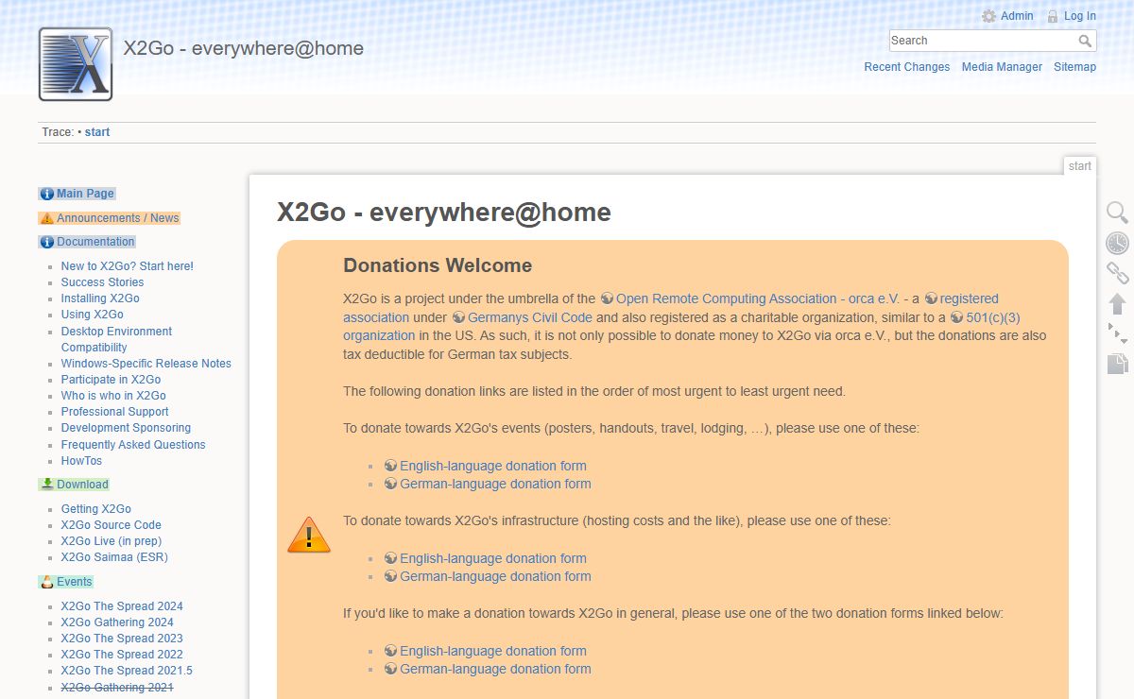
Task: Open German-language donation form for infrastructure
Action: (495, 576)
